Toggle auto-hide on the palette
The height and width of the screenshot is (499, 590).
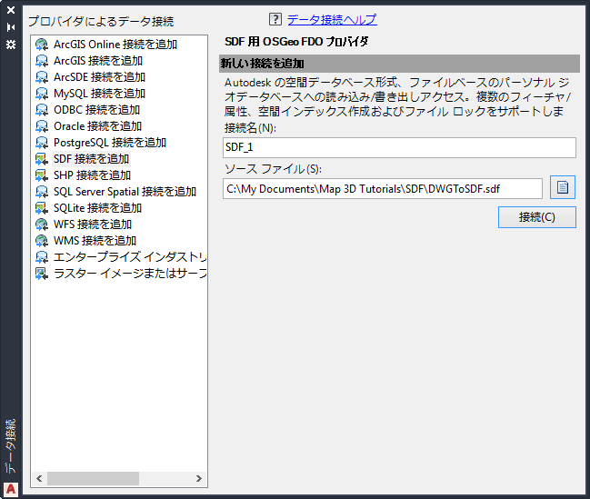pos(11,27)
